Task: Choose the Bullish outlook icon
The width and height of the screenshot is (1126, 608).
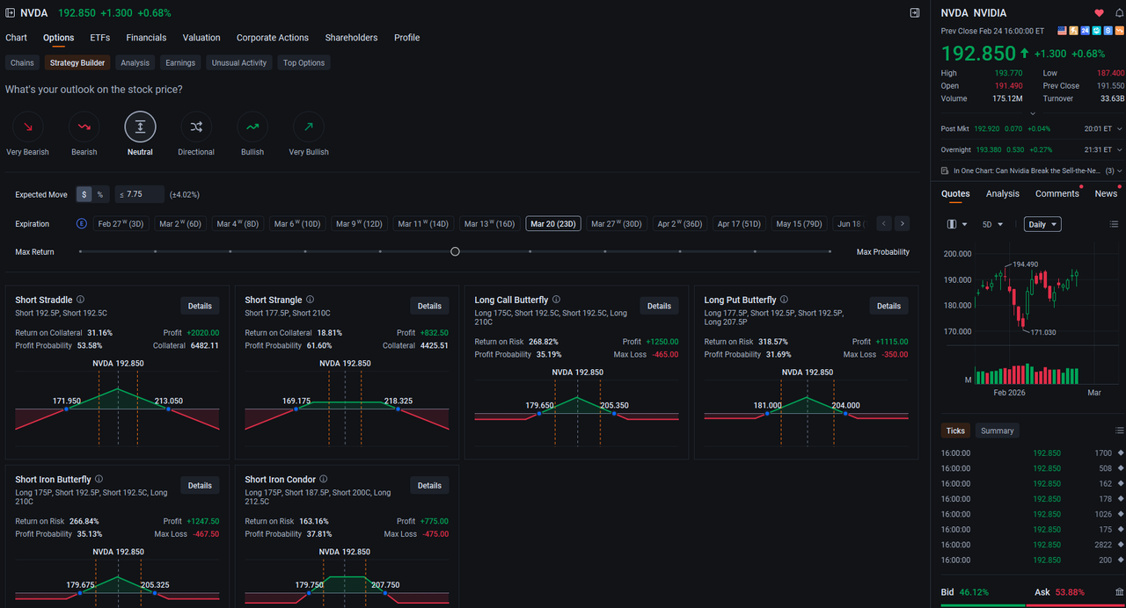Action: pyautogui.click(x=252, y=127)
